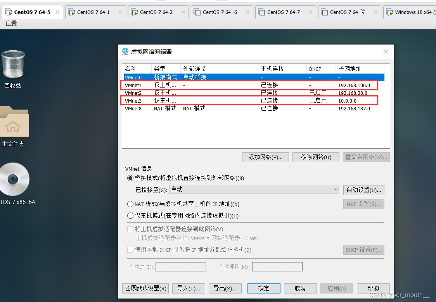Click 移除网络(O) button
Viewport: 436px width, 302px height.
pyautogui.click(x=316, y=157)
